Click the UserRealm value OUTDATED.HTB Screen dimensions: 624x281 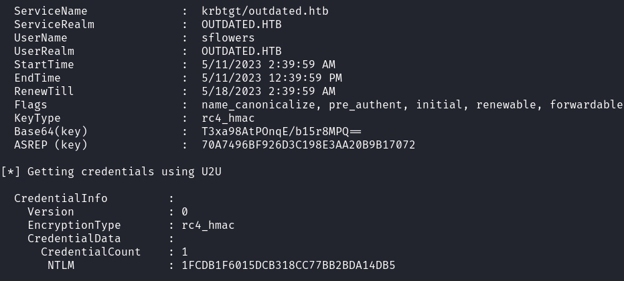(x=241, y=52)
